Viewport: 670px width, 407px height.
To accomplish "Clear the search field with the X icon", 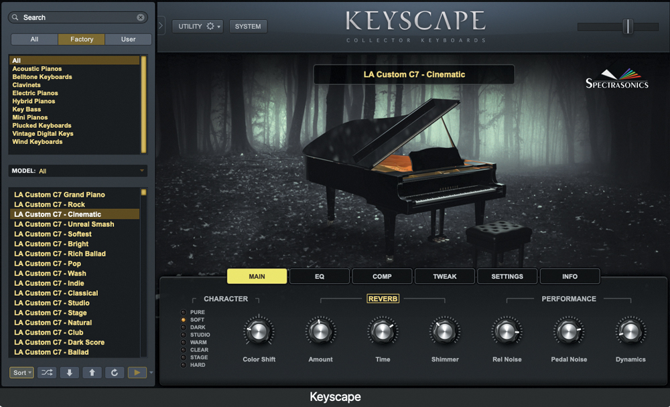I will click(140, 17).
